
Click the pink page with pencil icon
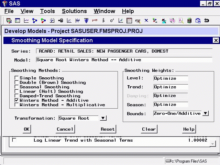[181, 21]
